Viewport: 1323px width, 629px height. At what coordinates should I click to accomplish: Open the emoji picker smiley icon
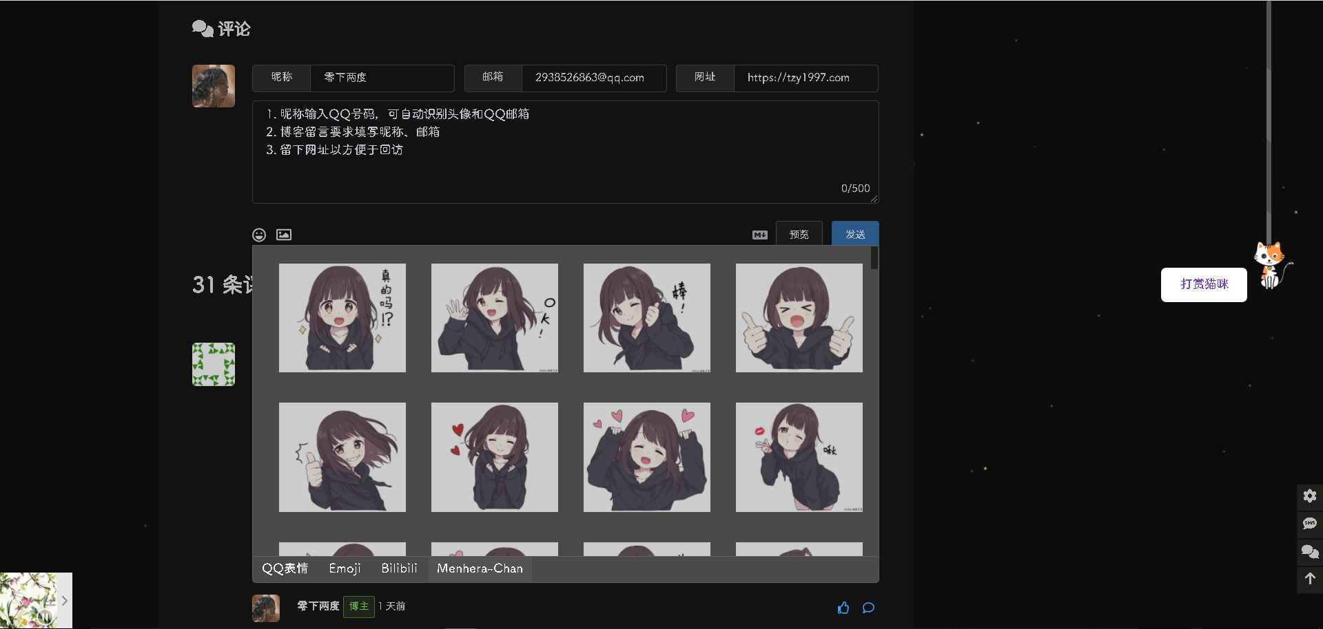(259, 235)
